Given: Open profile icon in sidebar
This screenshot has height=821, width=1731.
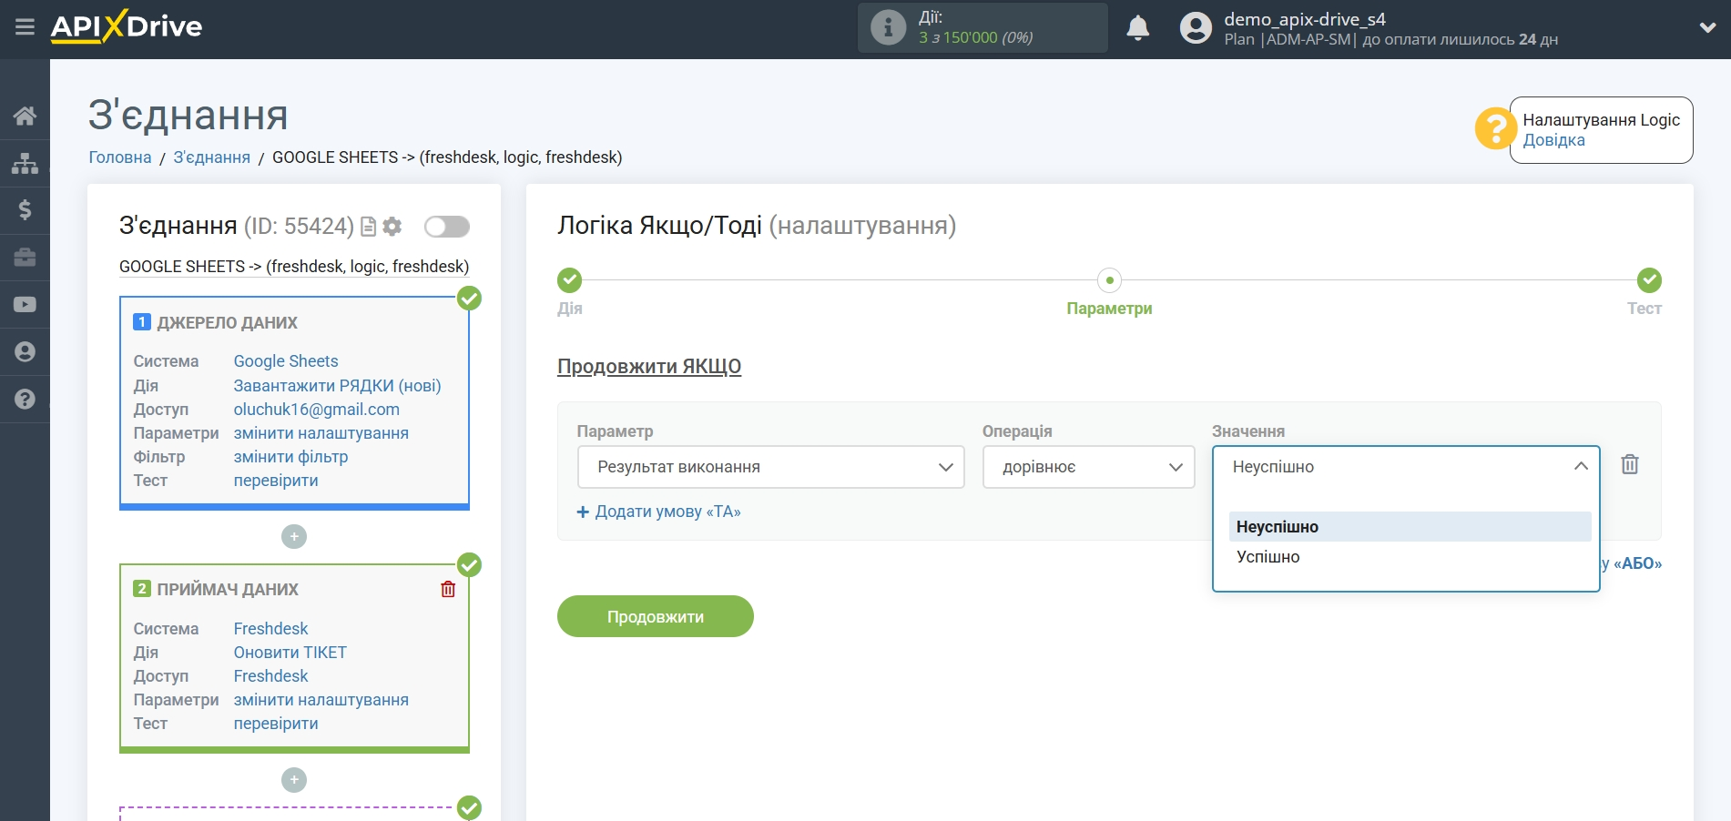Looking at the screenshot, I should [25, 352].
